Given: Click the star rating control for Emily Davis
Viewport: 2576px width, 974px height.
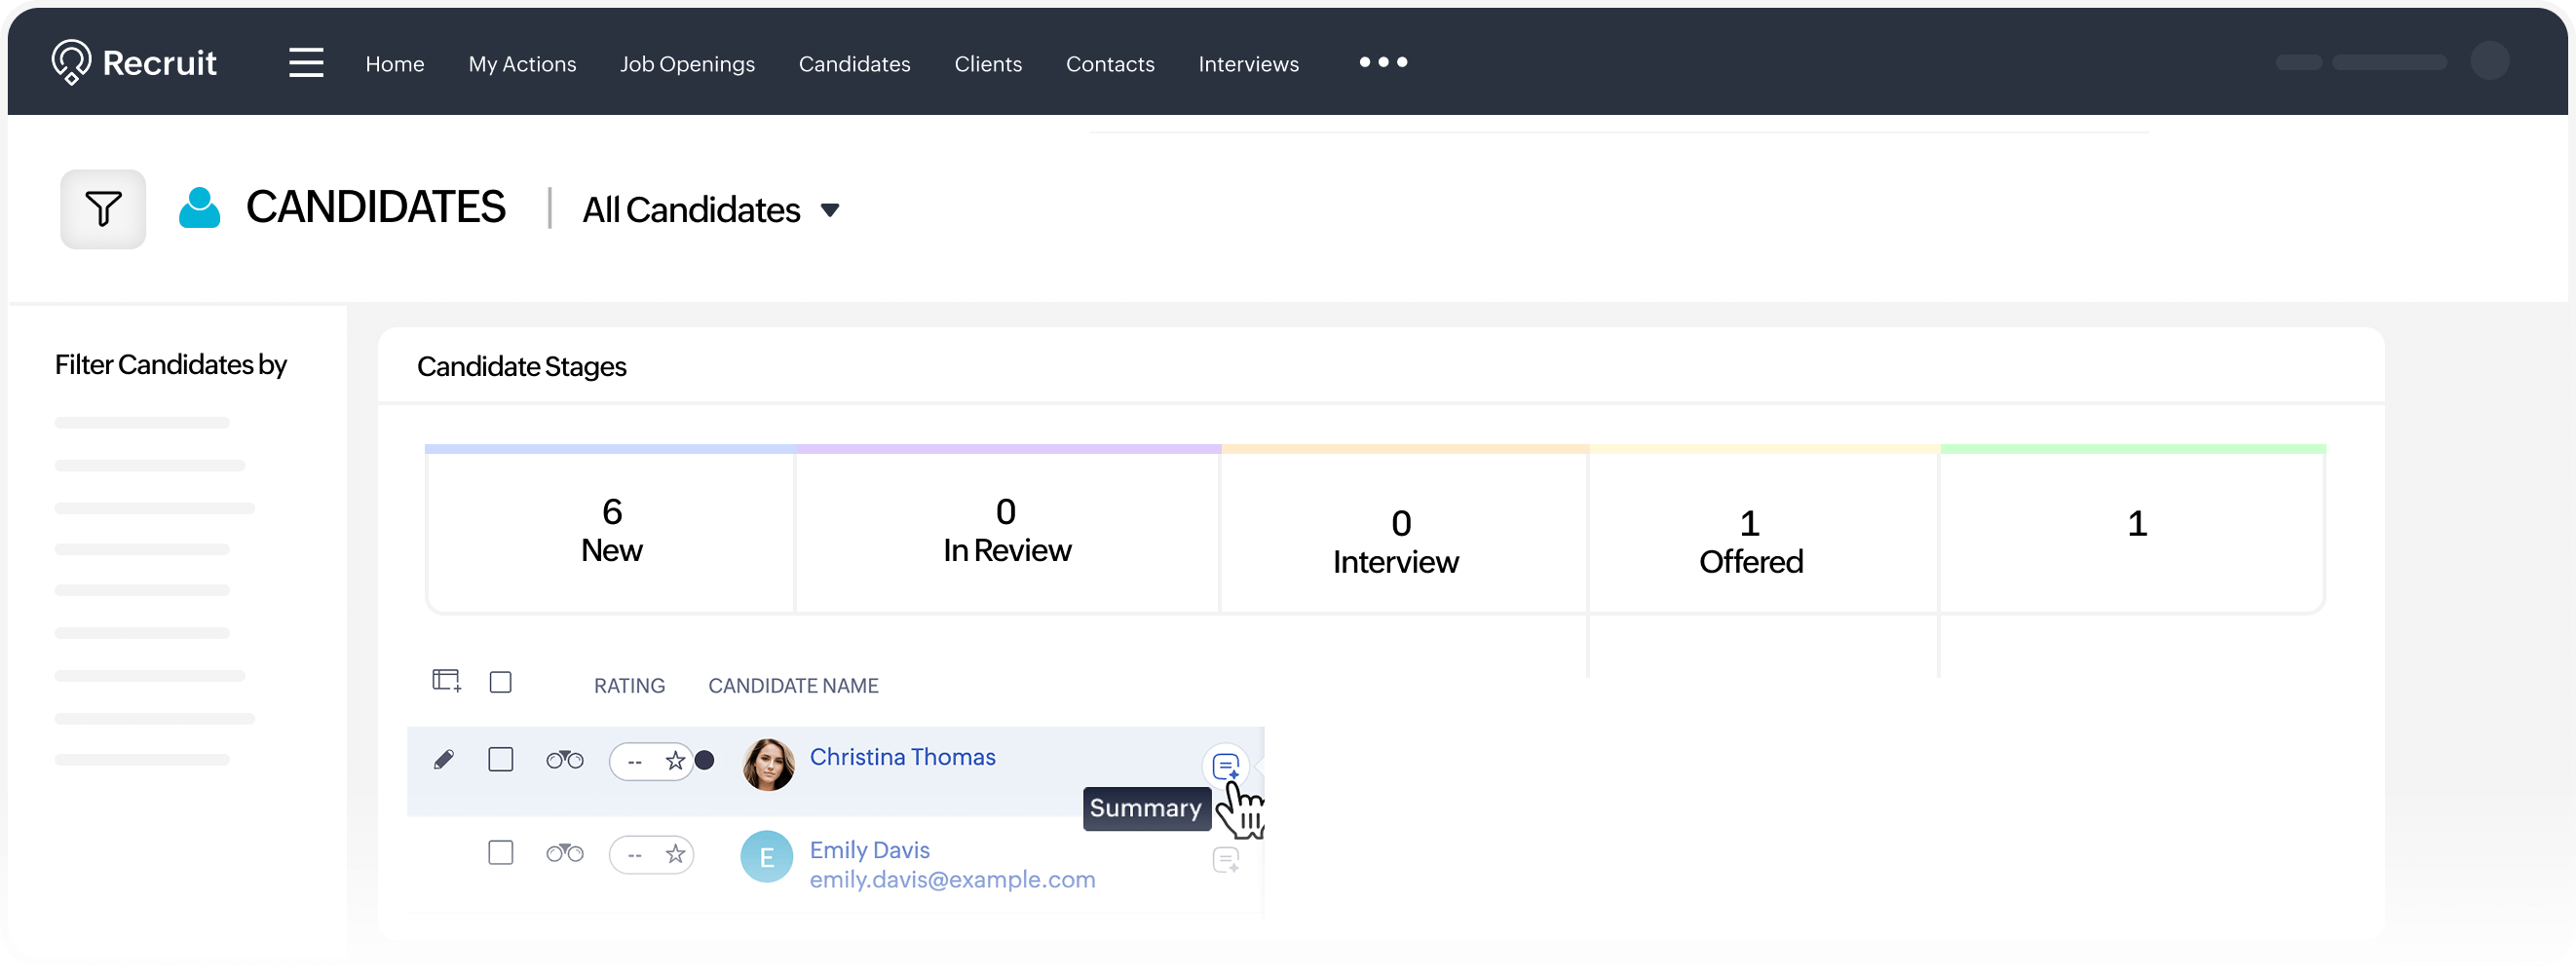Looking at the screenshot, I should tap(678, 854).
